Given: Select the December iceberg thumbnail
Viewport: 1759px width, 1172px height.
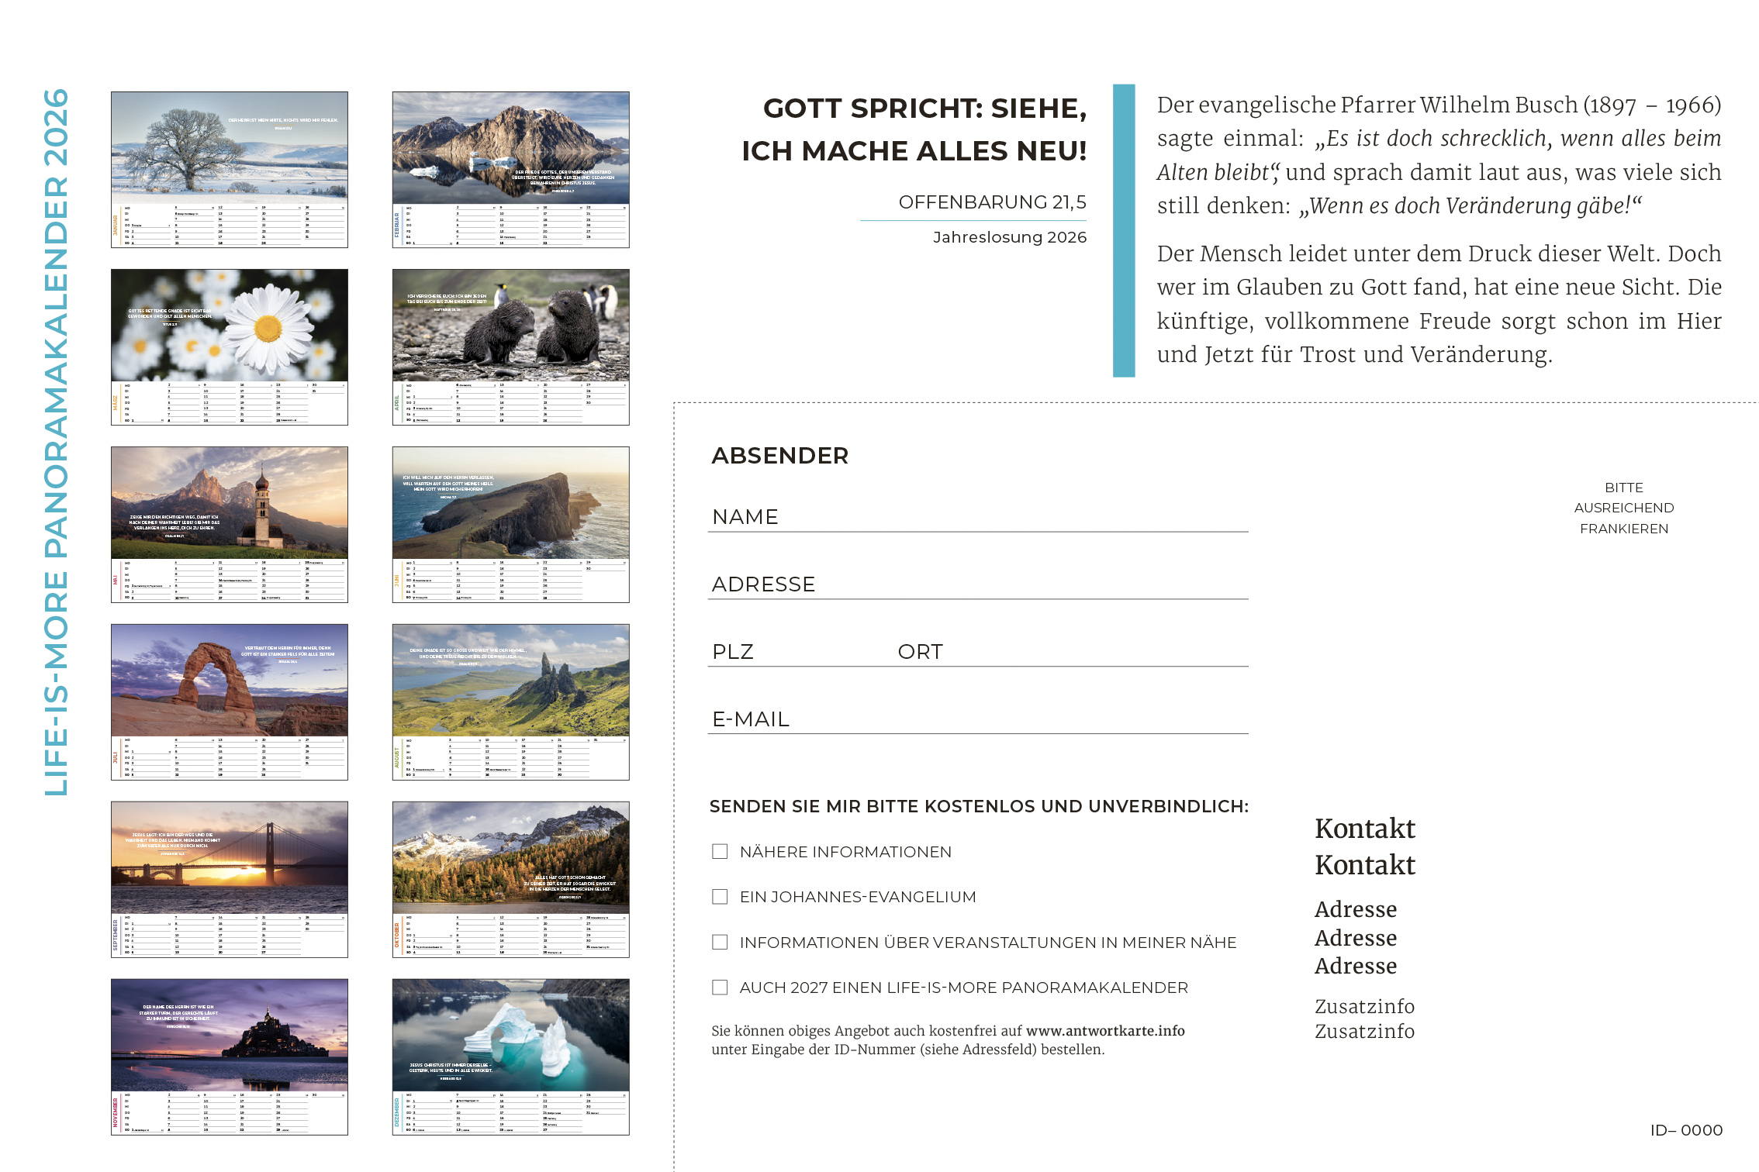Looking at the screenshot, I should coord(510,1057).
